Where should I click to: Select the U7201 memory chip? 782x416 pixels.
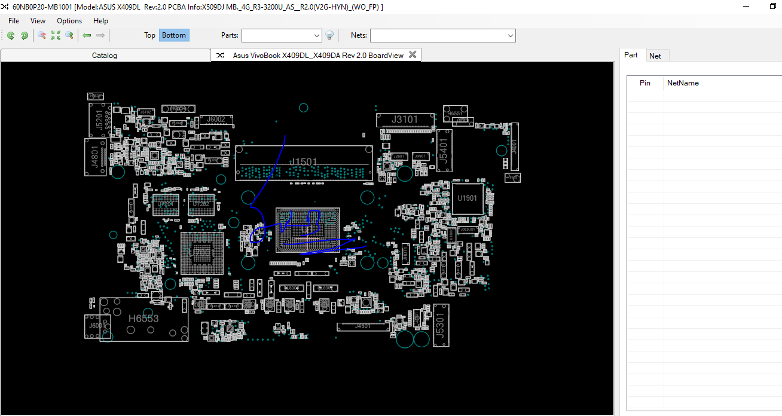point(166,204)
